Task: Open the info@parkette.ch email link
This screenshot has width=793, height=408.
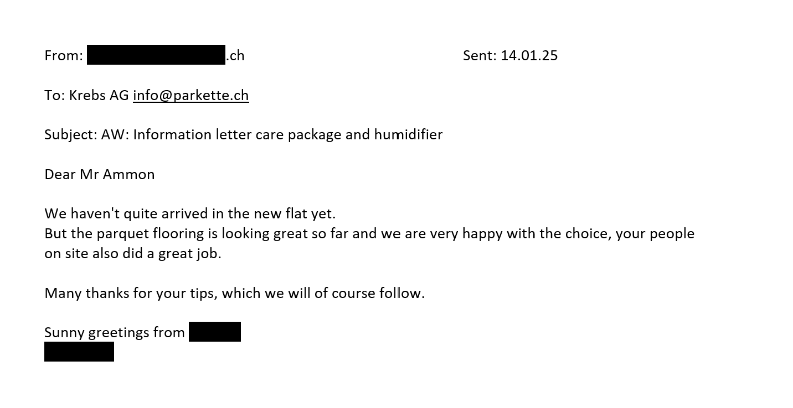Action: 191,95
